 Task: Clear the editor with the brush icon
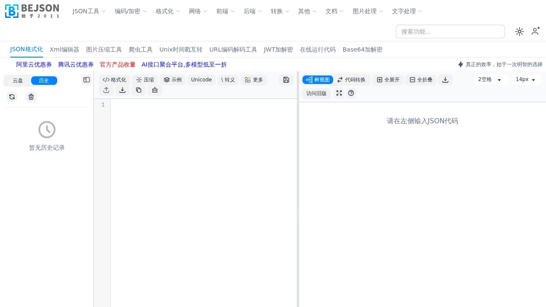click(x=155, y=90)
